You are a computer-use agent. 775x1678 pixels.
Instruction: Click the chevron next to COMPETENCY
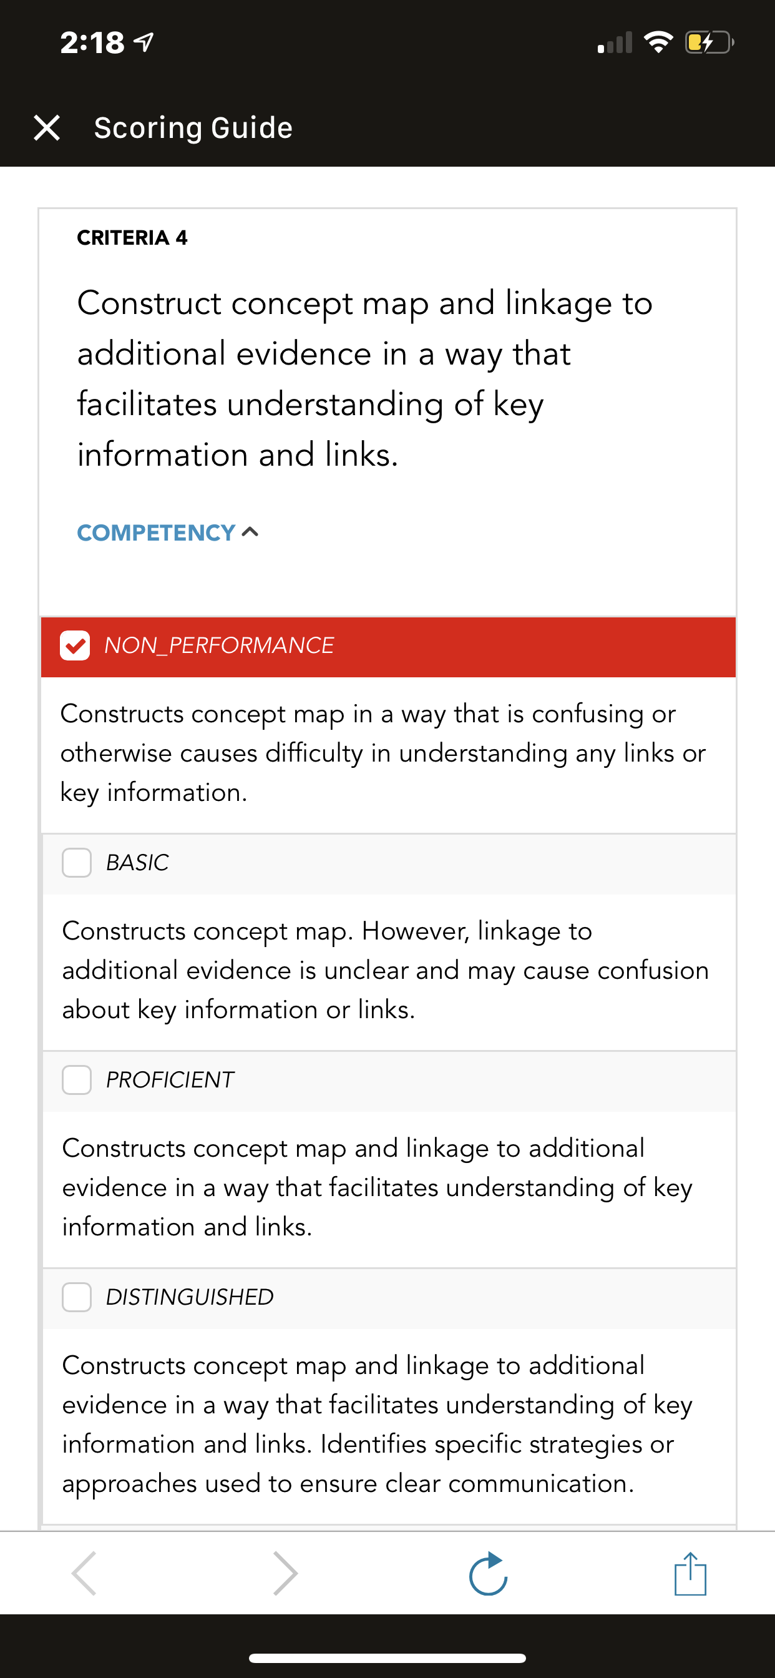[x=250, y=532]
